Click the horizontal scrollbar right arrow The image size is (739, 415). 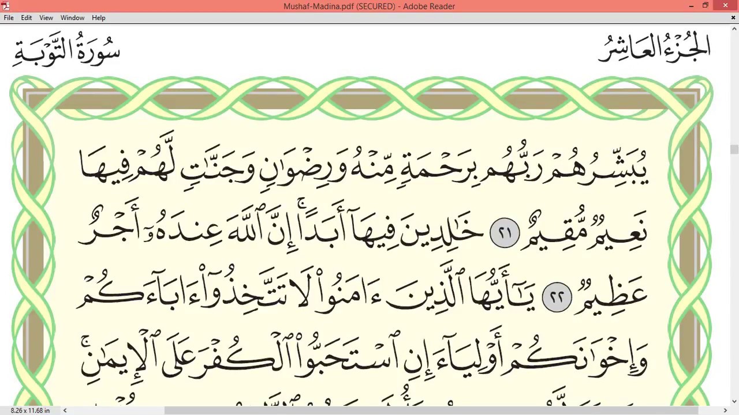tap(725, 410)
